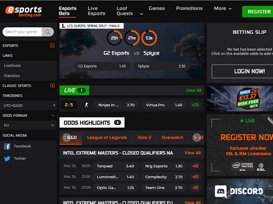
Task: Bet on Complexity at 2.75
Action: [164, 177]
